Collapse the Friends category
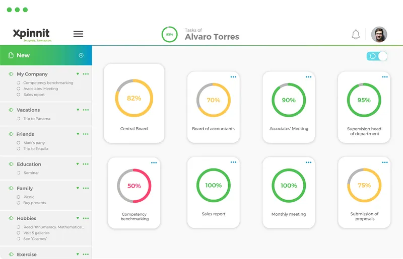403x259 pixels. pyautogui.click(x=78, y=134)
